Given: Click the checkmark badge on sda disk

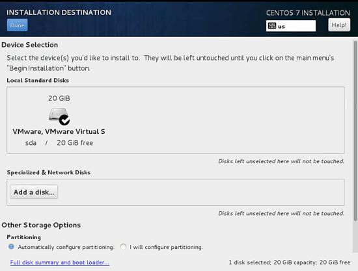Looking at the screenshot, I should point(64,120).
